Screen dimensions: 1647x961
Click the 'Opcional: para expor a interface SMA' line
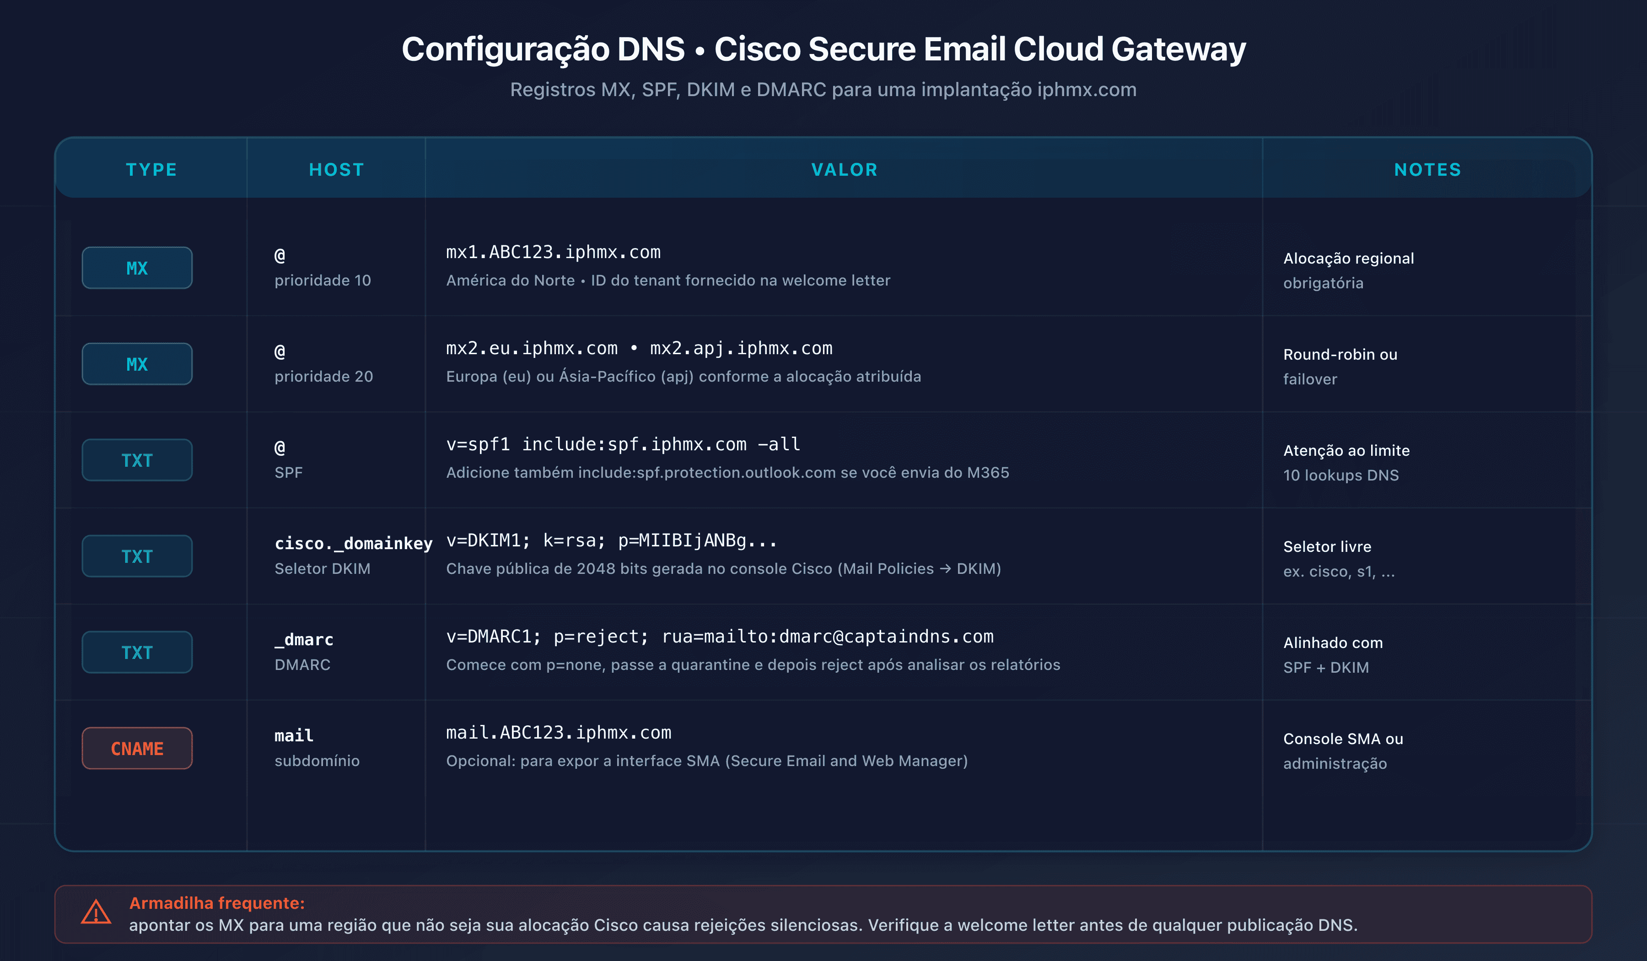[x=706, y=761]
